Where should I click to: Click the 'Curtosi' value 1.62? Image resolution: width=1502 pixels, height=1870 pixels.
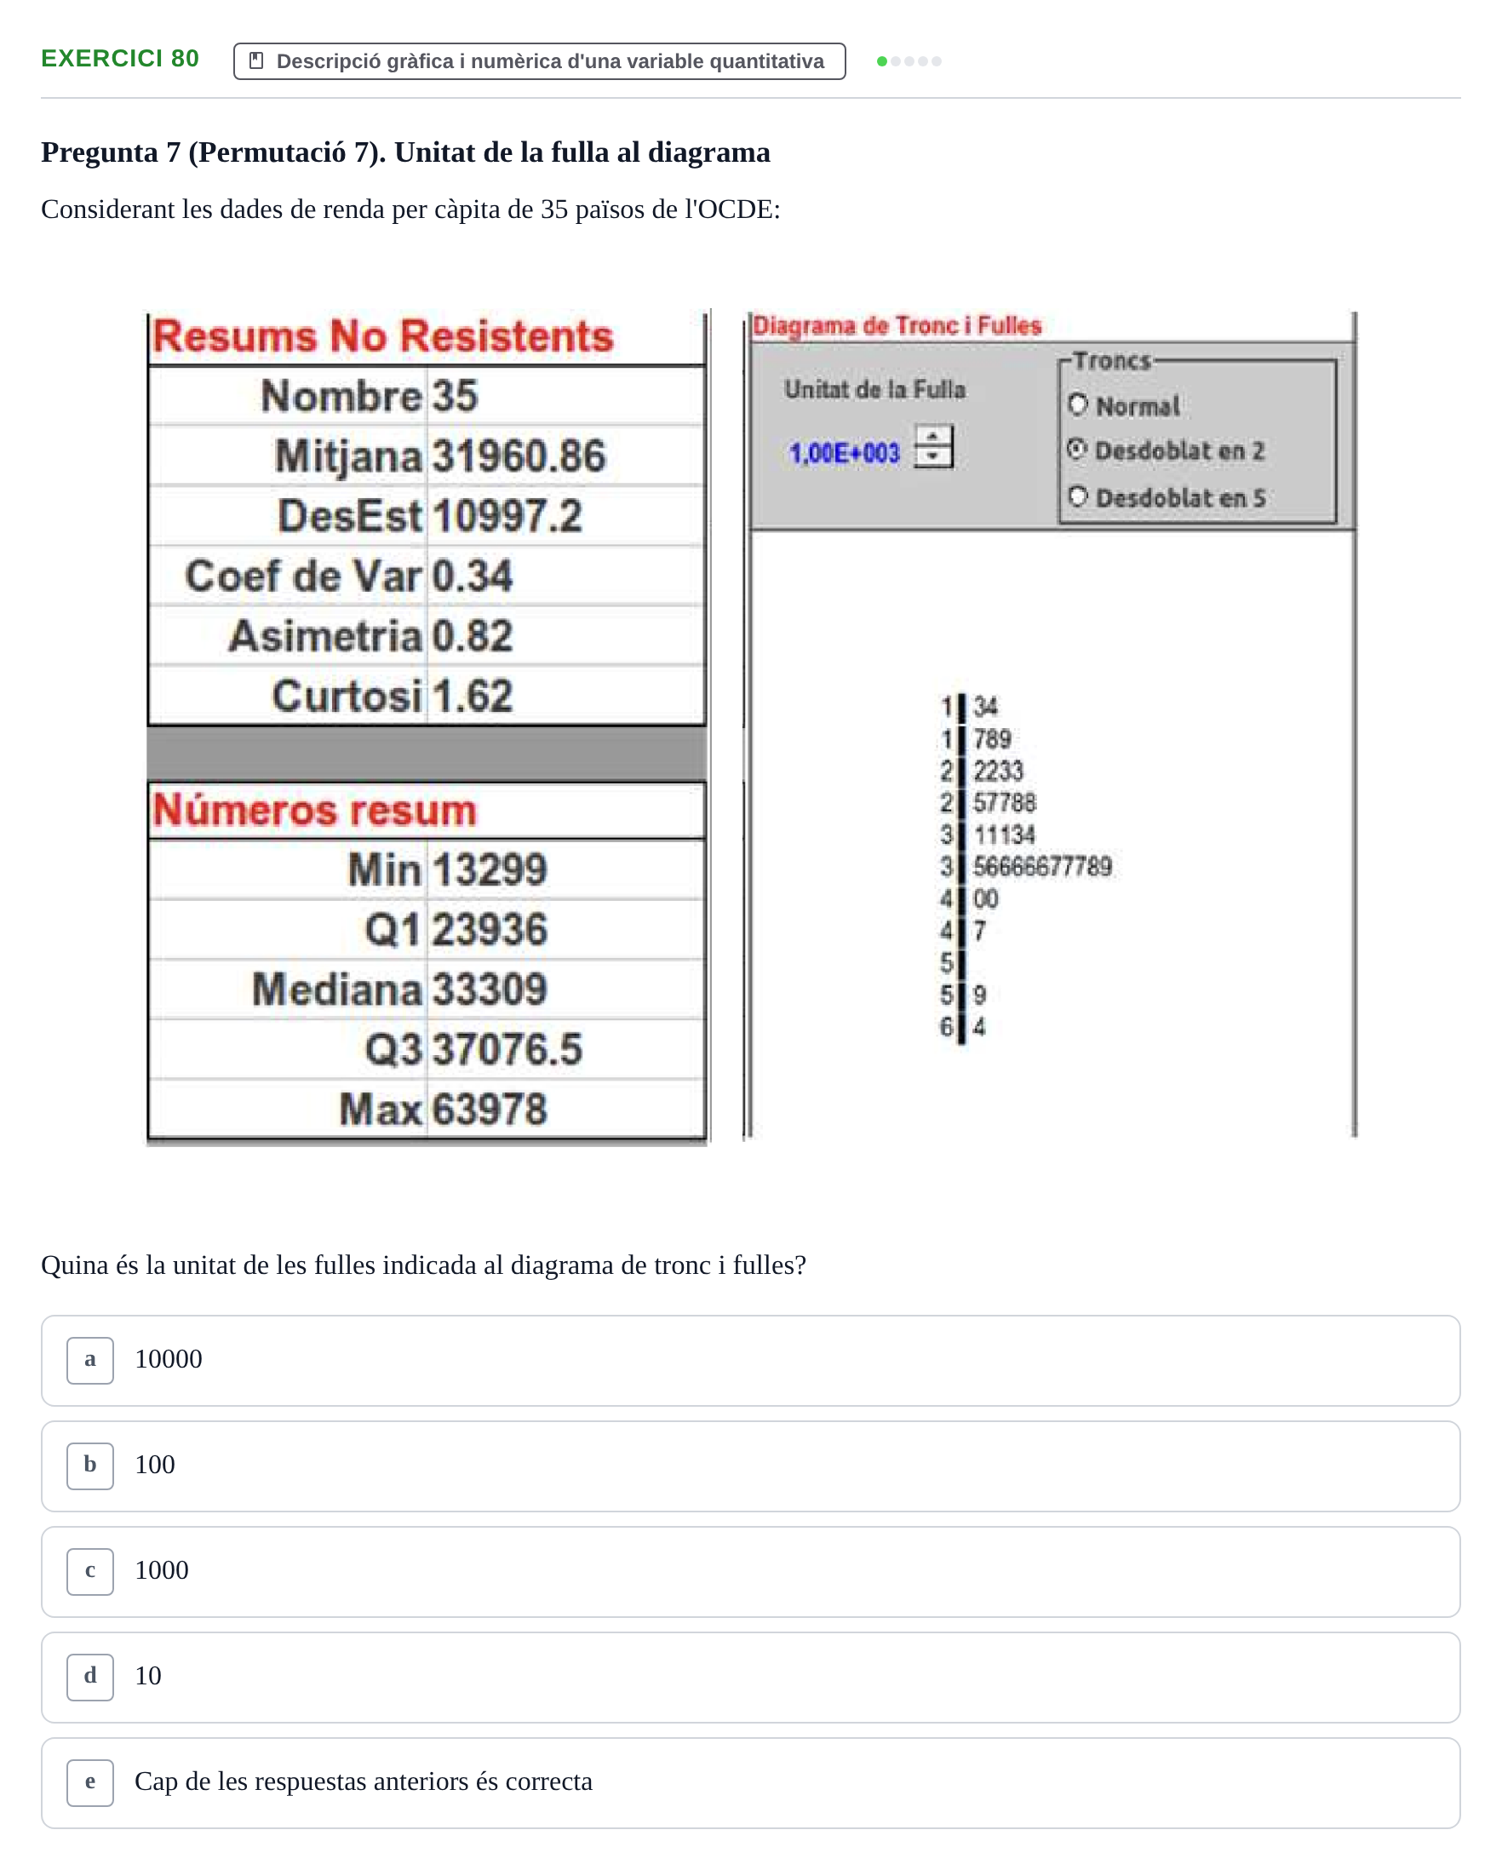click(x=473, y=696)
